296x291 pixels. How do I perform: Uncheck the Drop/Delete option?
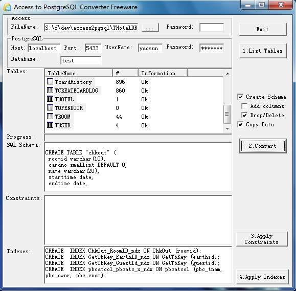coord(244,115)
